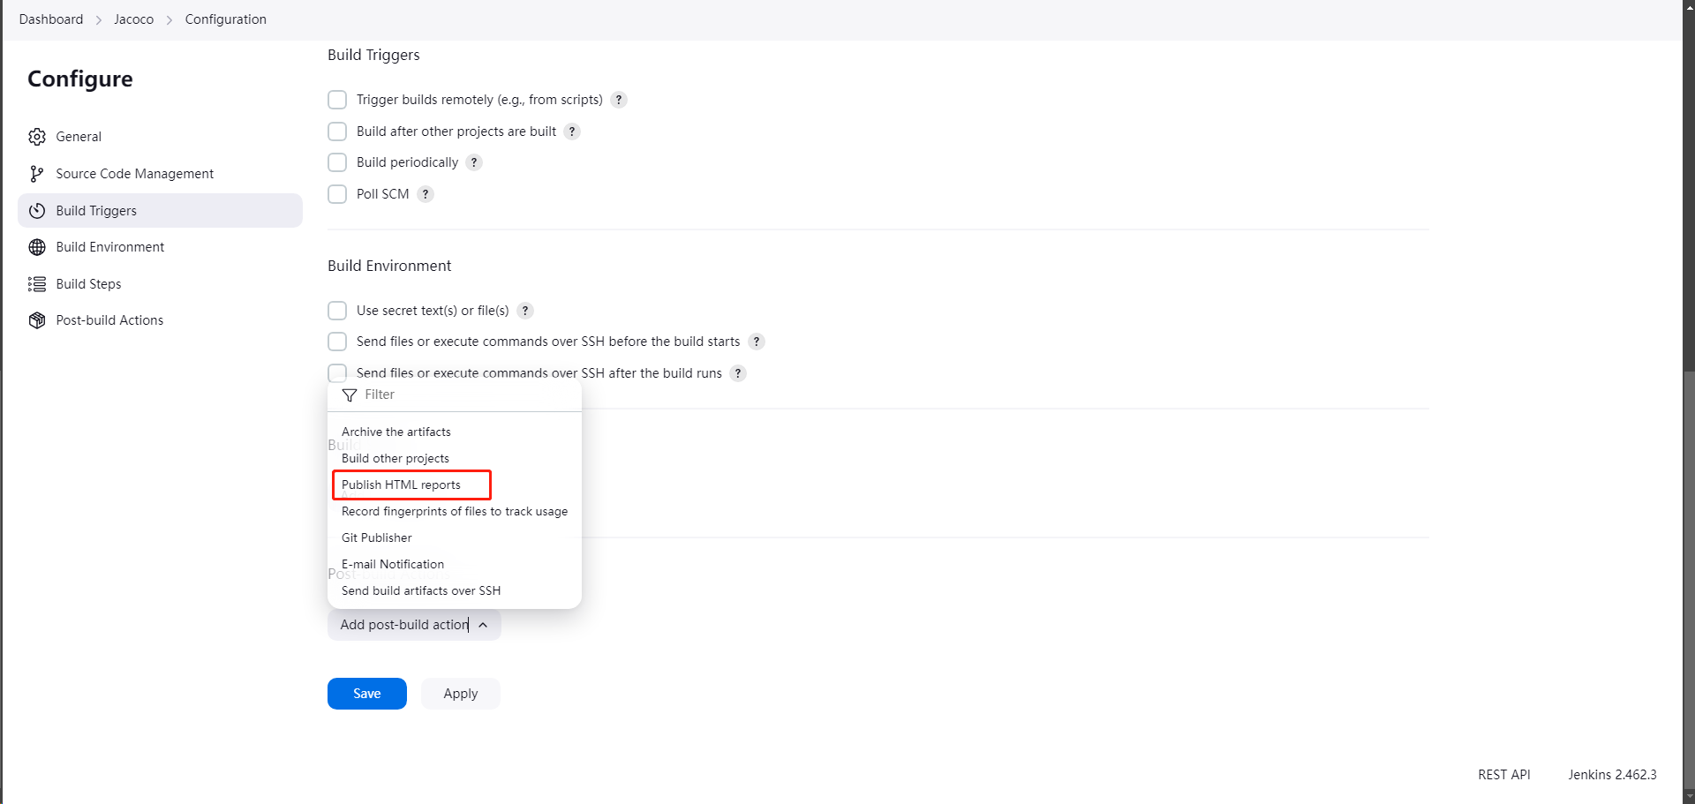
Task: Open the Jacoco breadcrumb link
Action: [x=133, y=19]
